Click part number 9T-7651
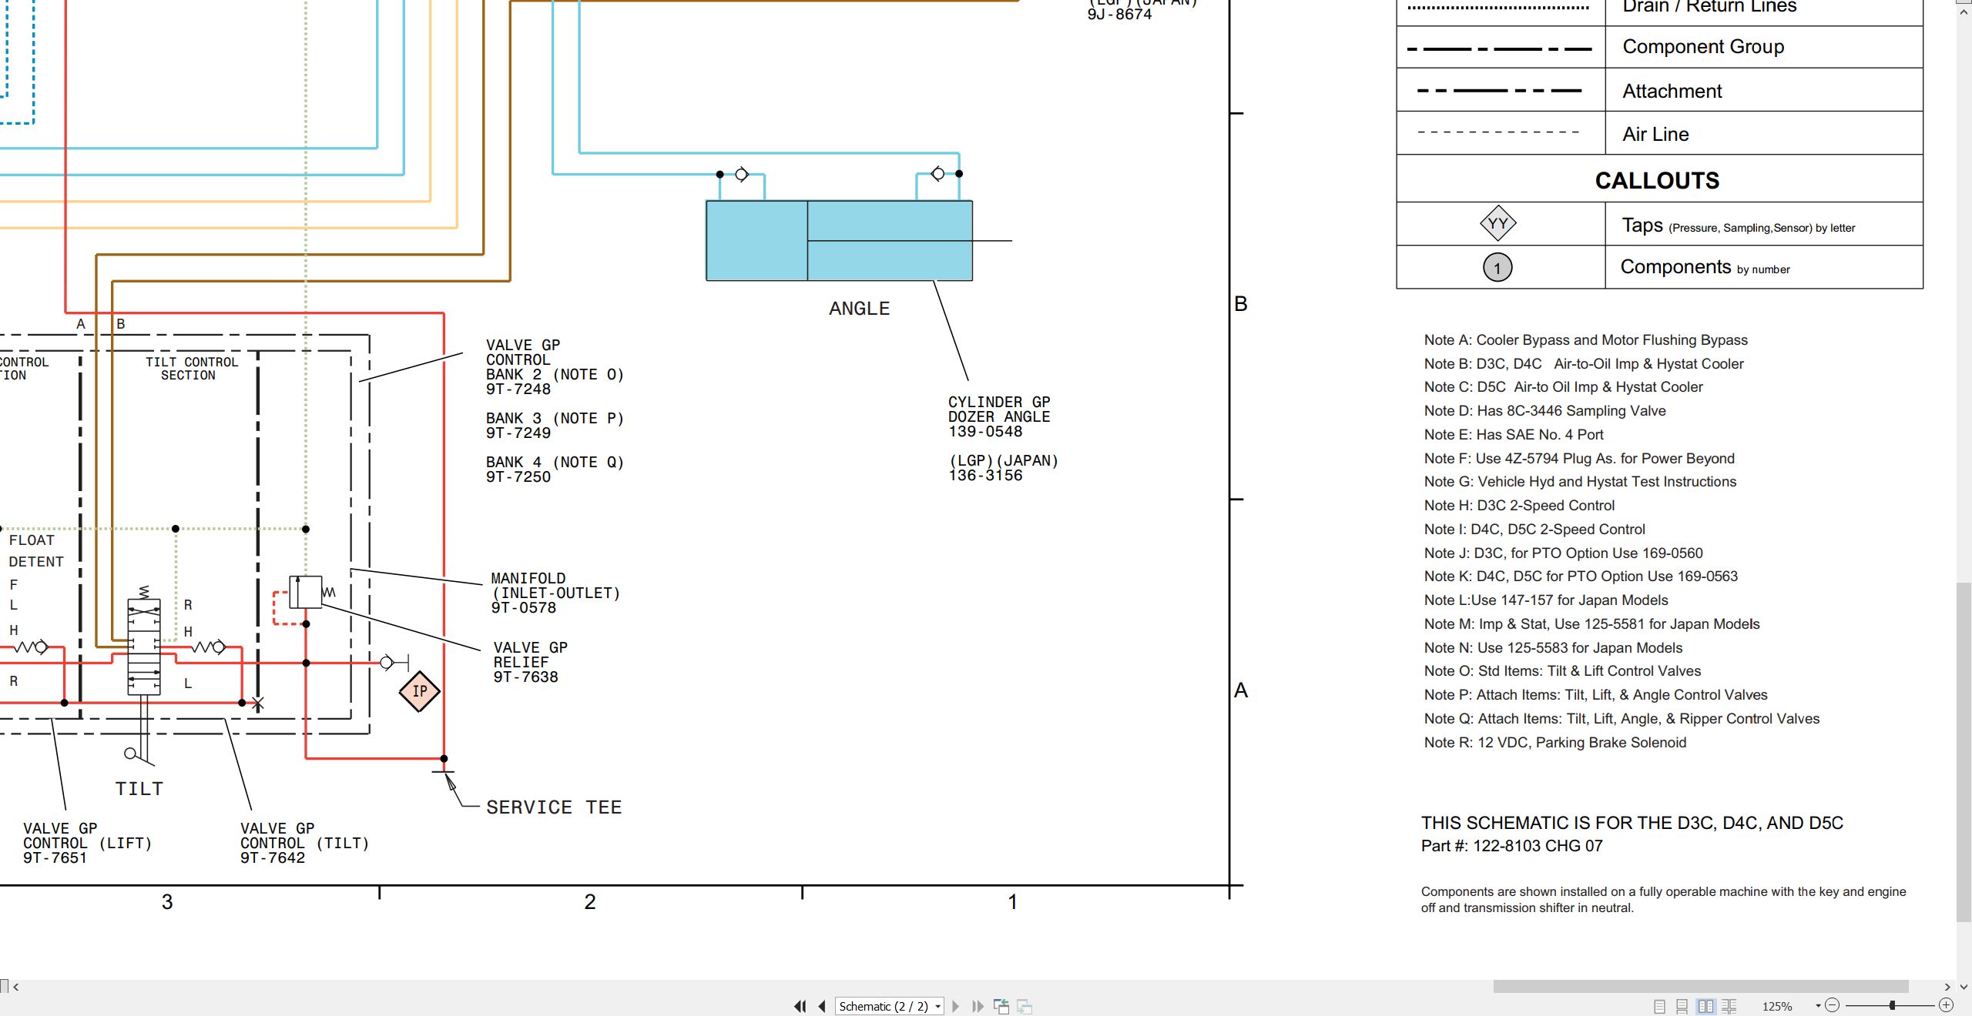This screenshot has width=1972, height=1016. tap(55, 858)
